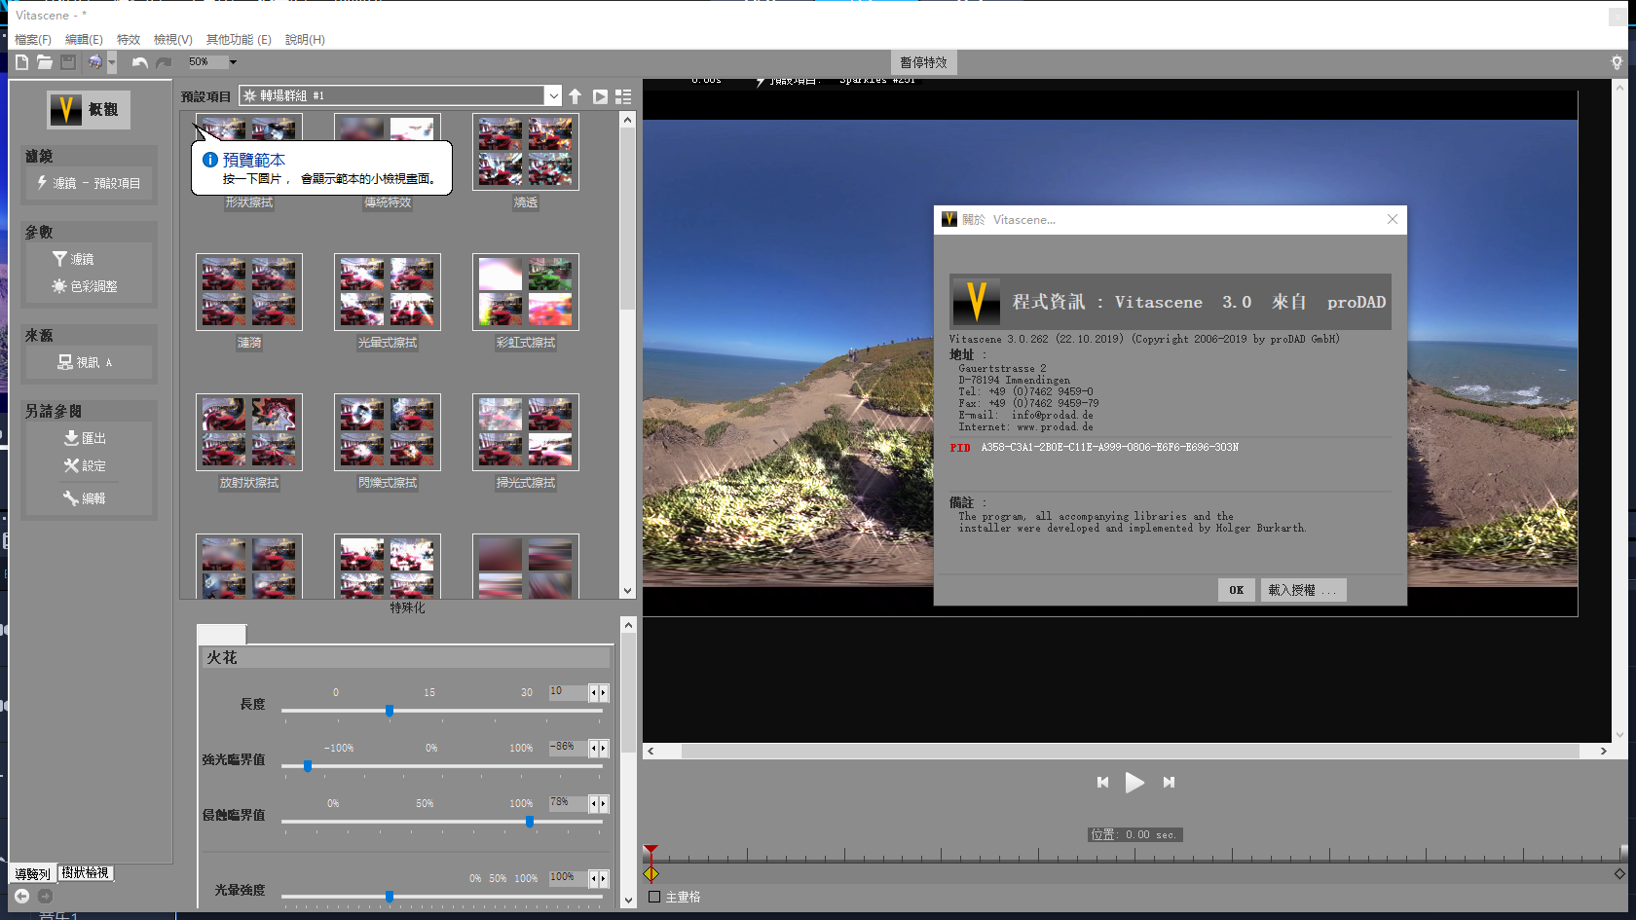This screenshot has height=920, width=1636.
Task: Increase the 長度 value with the right stepper arrow
Action: (x=604, y=693)
